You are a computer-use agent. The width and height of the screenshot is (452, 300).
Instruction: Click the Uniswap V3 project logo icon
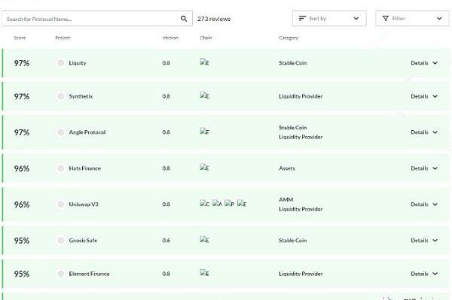(60, 205)
